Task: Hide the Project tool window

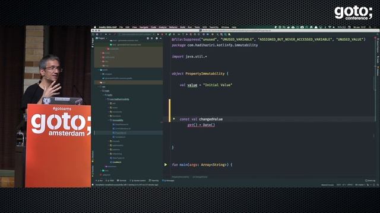Action: pyautogui.click(x=160, y=38)
